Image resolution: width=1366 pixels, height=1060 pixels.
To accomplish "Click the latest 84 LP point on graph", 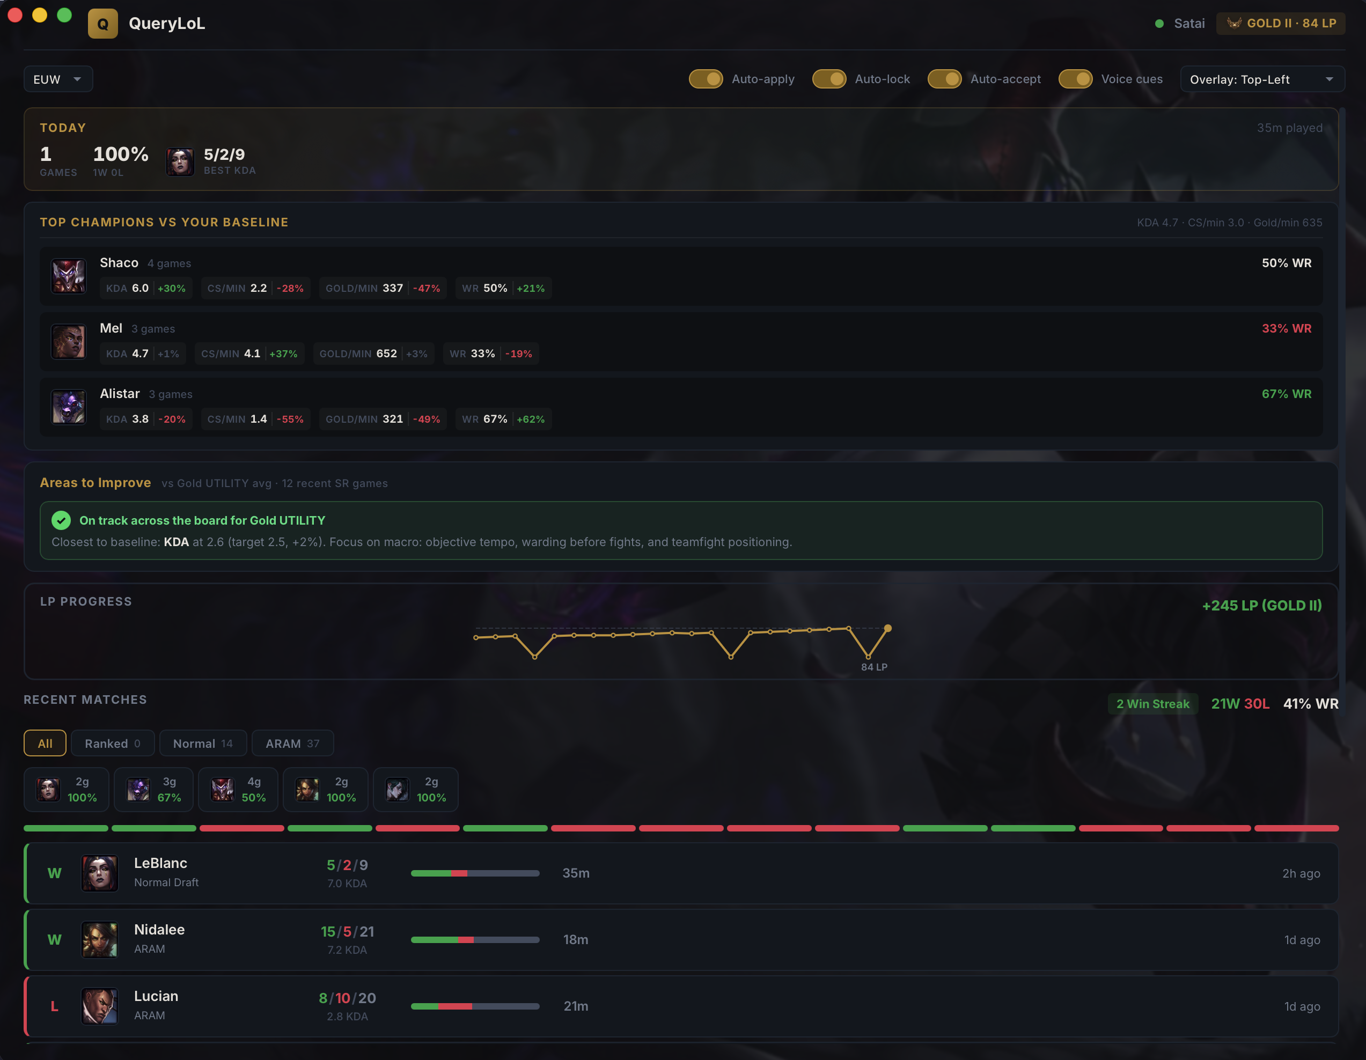I will tap(887, 628).
